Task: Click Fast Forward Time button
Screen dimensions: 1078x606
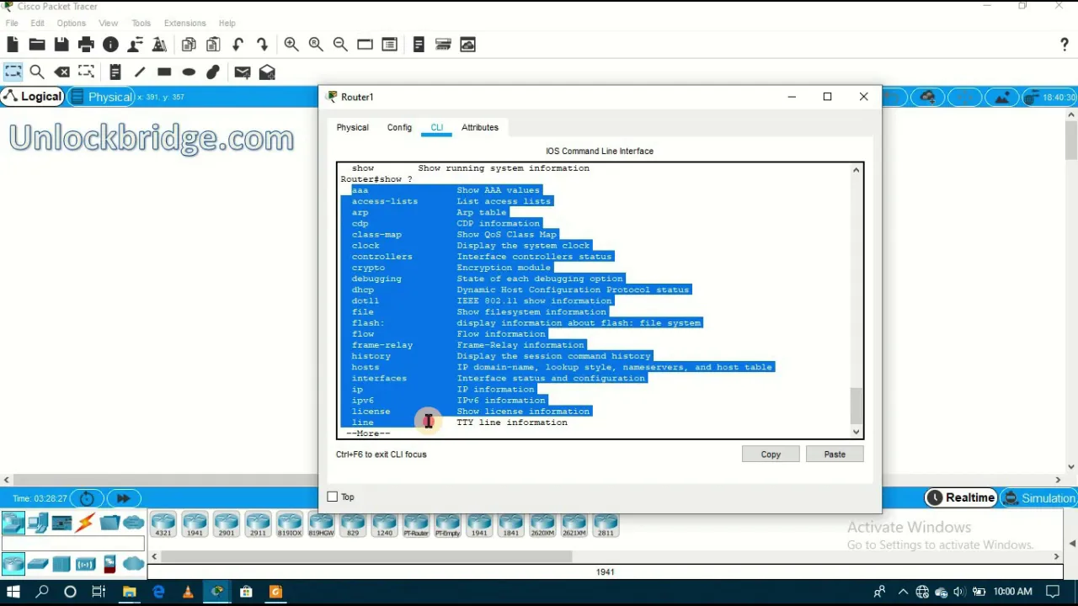Action: coord(123,498)
